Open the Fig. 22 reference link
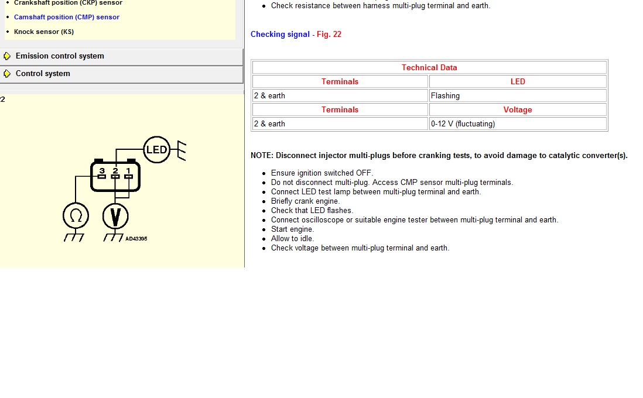 coord(329,35)
